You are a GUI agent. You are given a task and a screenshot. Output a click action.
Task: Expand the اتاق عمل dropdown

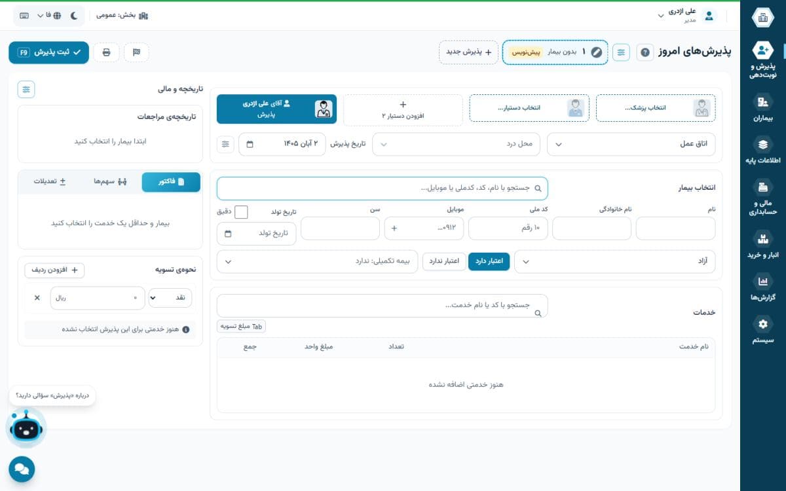pyautogui.click(x=631, y=144)
